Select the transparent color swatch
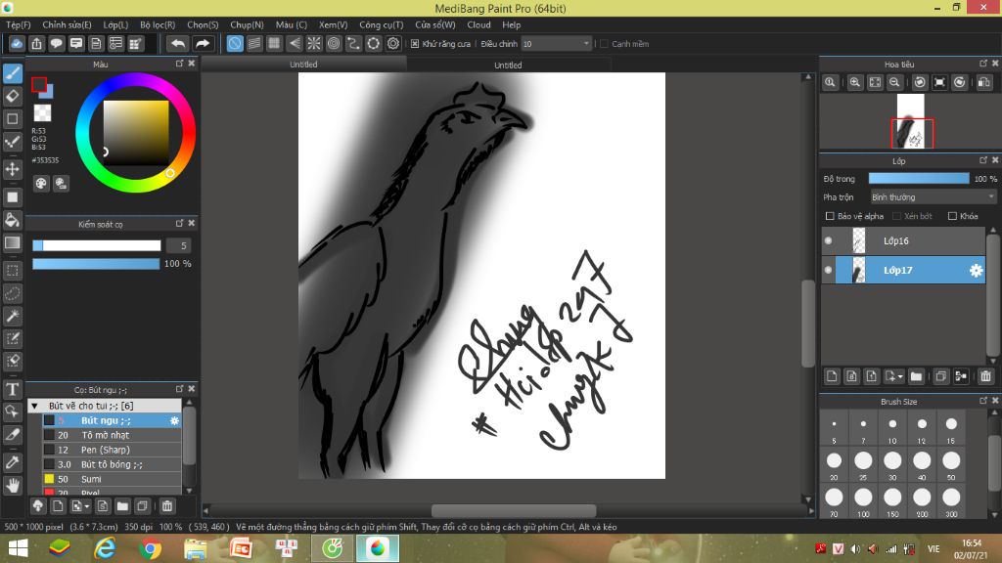This screenshot has height=563, width=1002. [x=42, y=113]
